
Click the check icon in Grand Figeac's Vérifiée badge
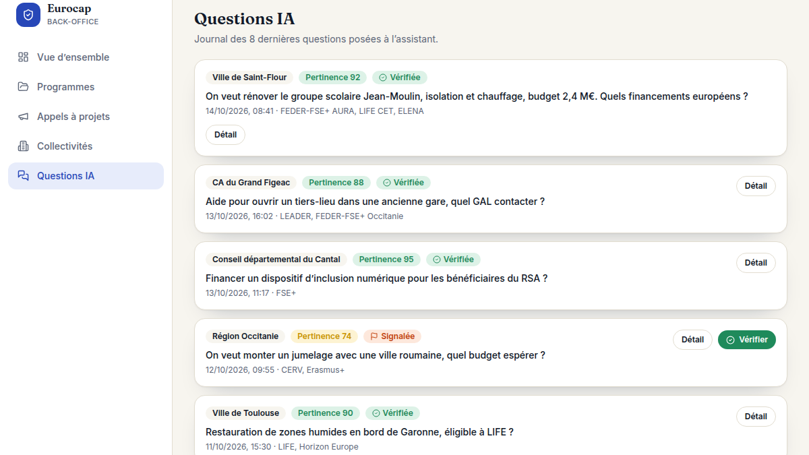(387, 183)
